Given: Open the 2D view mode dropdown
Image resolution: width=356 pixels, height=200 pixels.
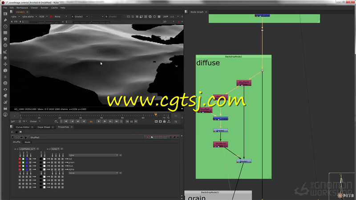Looking at the screenshot, I should 169,22.
